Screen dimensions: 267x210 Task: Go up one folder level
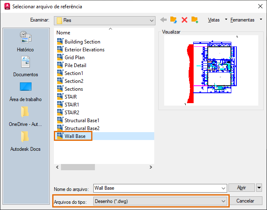(174, 20)
